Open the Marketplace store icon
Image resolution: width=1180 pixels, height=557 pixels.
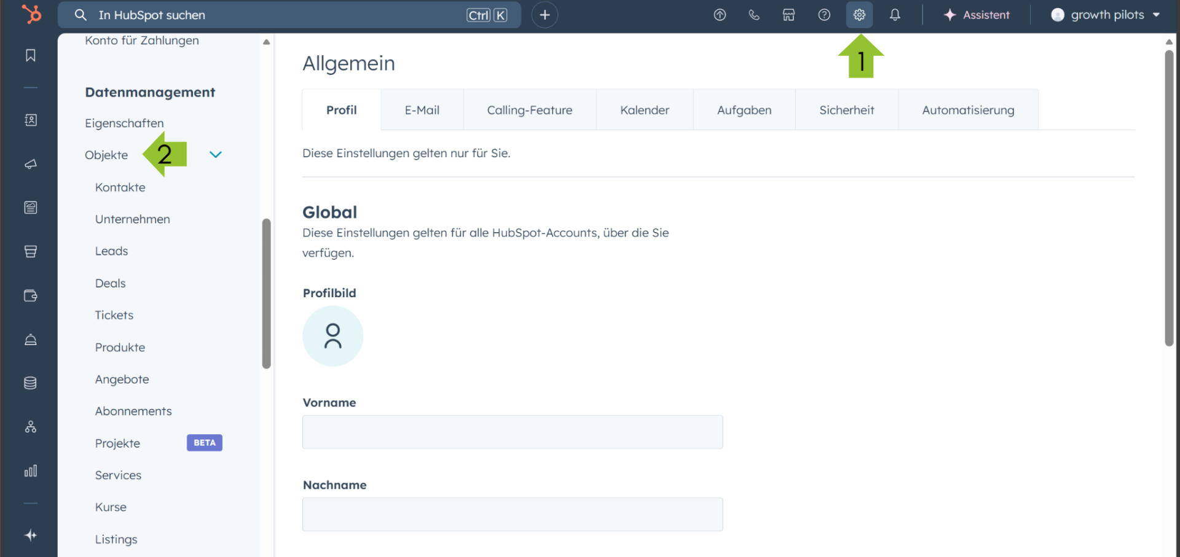789,15
